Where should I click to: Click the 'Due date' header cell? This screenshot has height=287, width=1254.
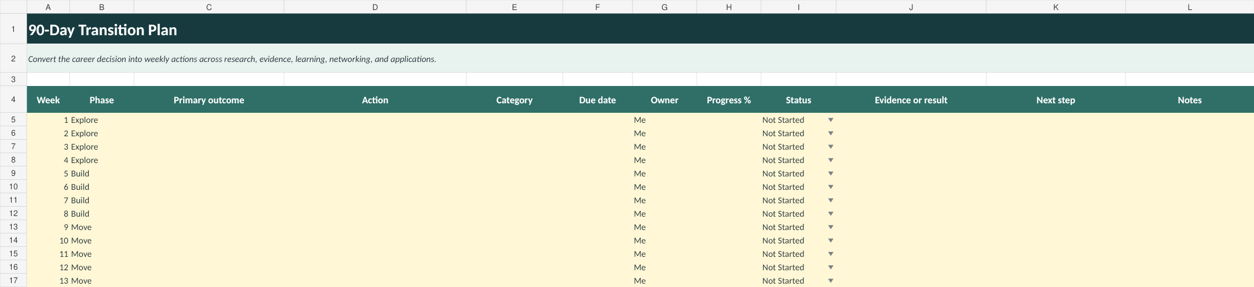click(x=597, y=100)
